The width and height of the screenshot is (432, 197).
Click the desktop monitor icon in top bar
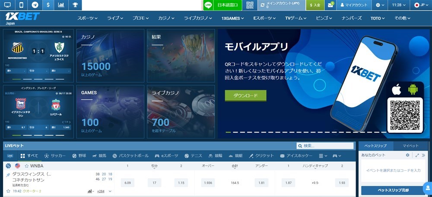[7, 5]
